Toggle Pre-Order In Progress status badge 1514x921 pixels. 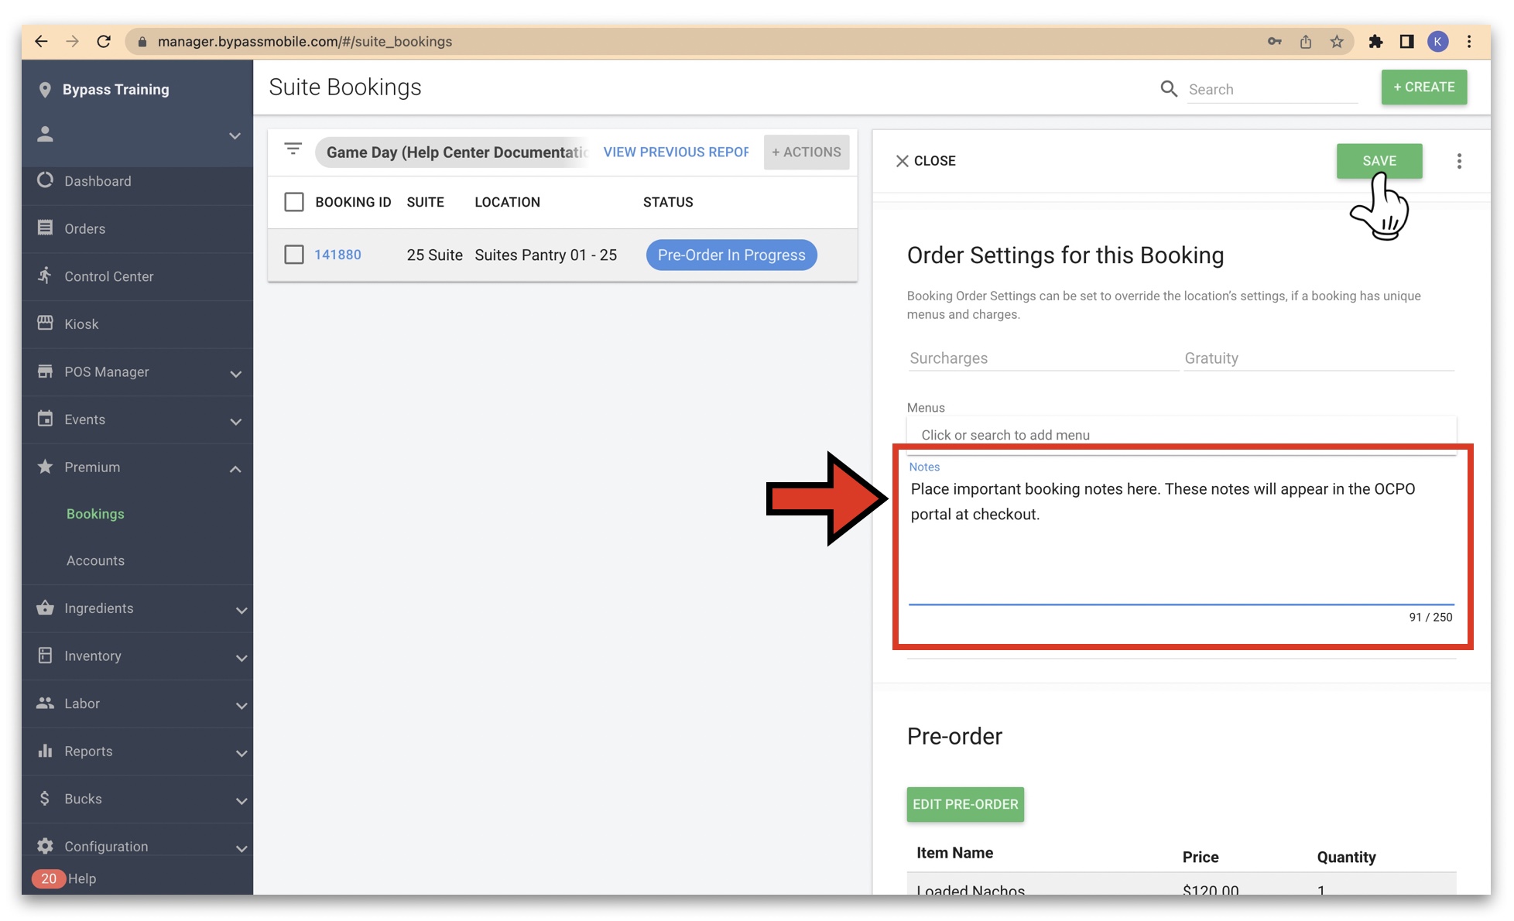pyautogui.click(x=731, y=254)
